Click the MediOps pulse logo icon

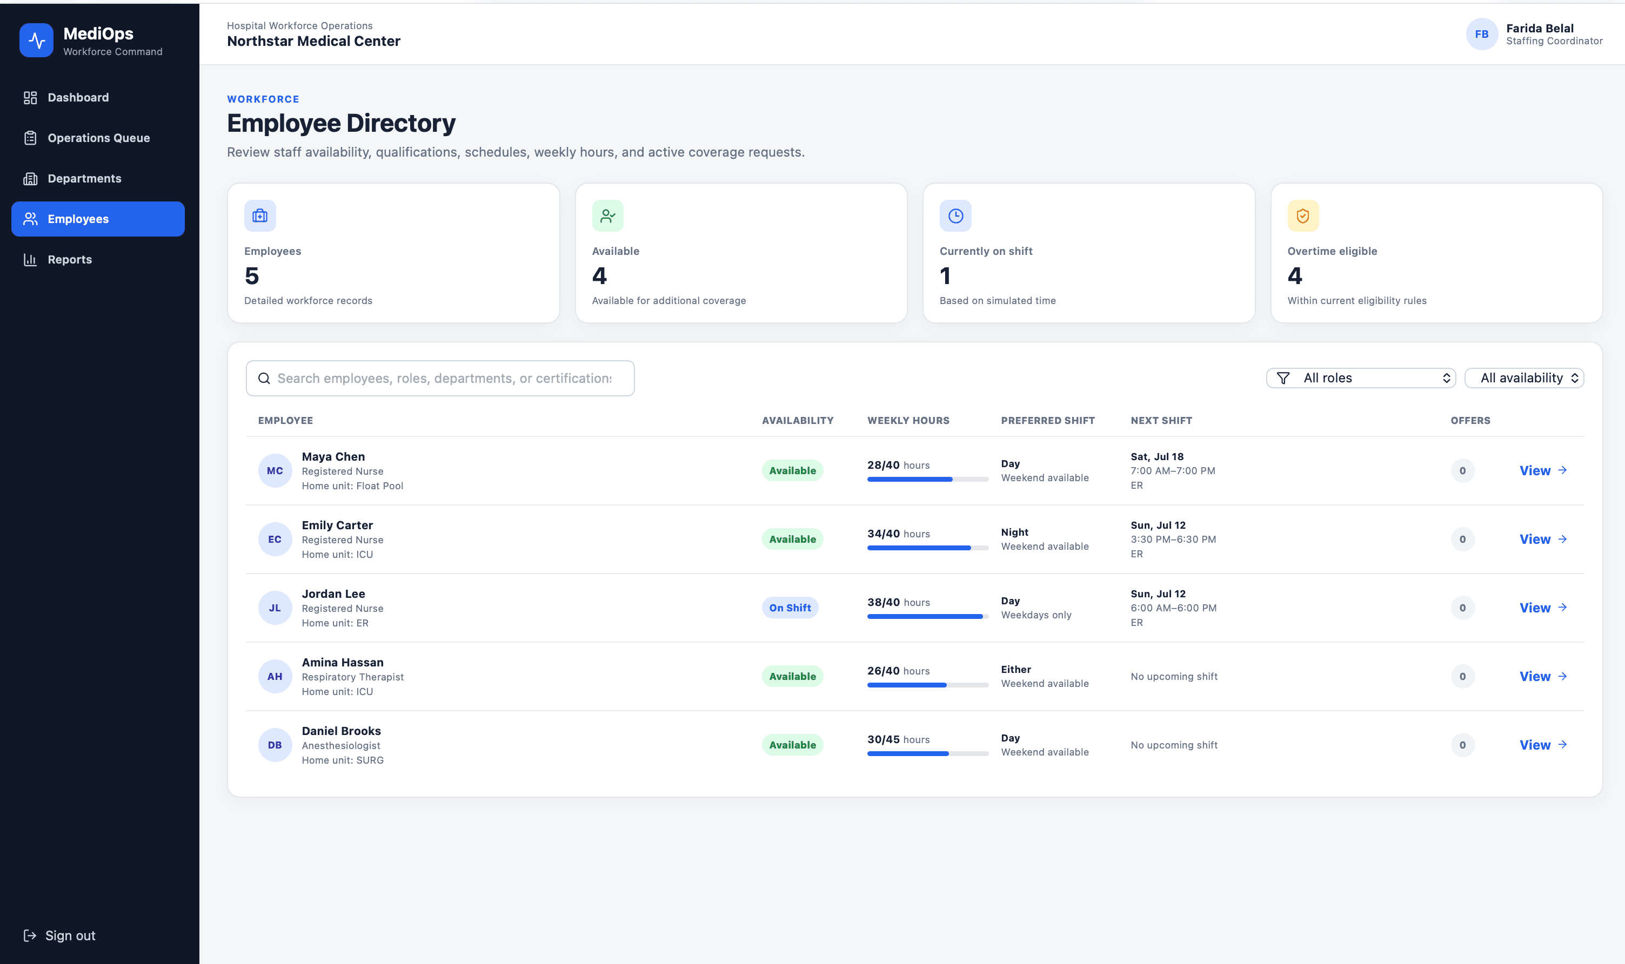[36, 41]
